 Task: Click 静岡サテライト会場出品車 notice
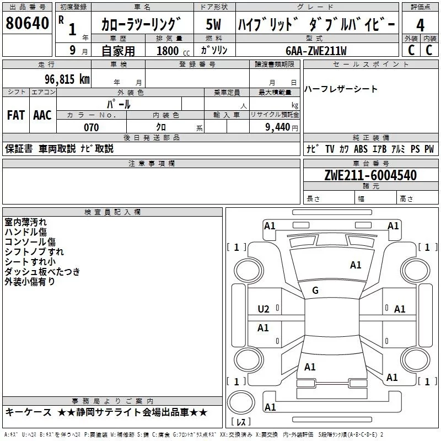coord(132,412)
